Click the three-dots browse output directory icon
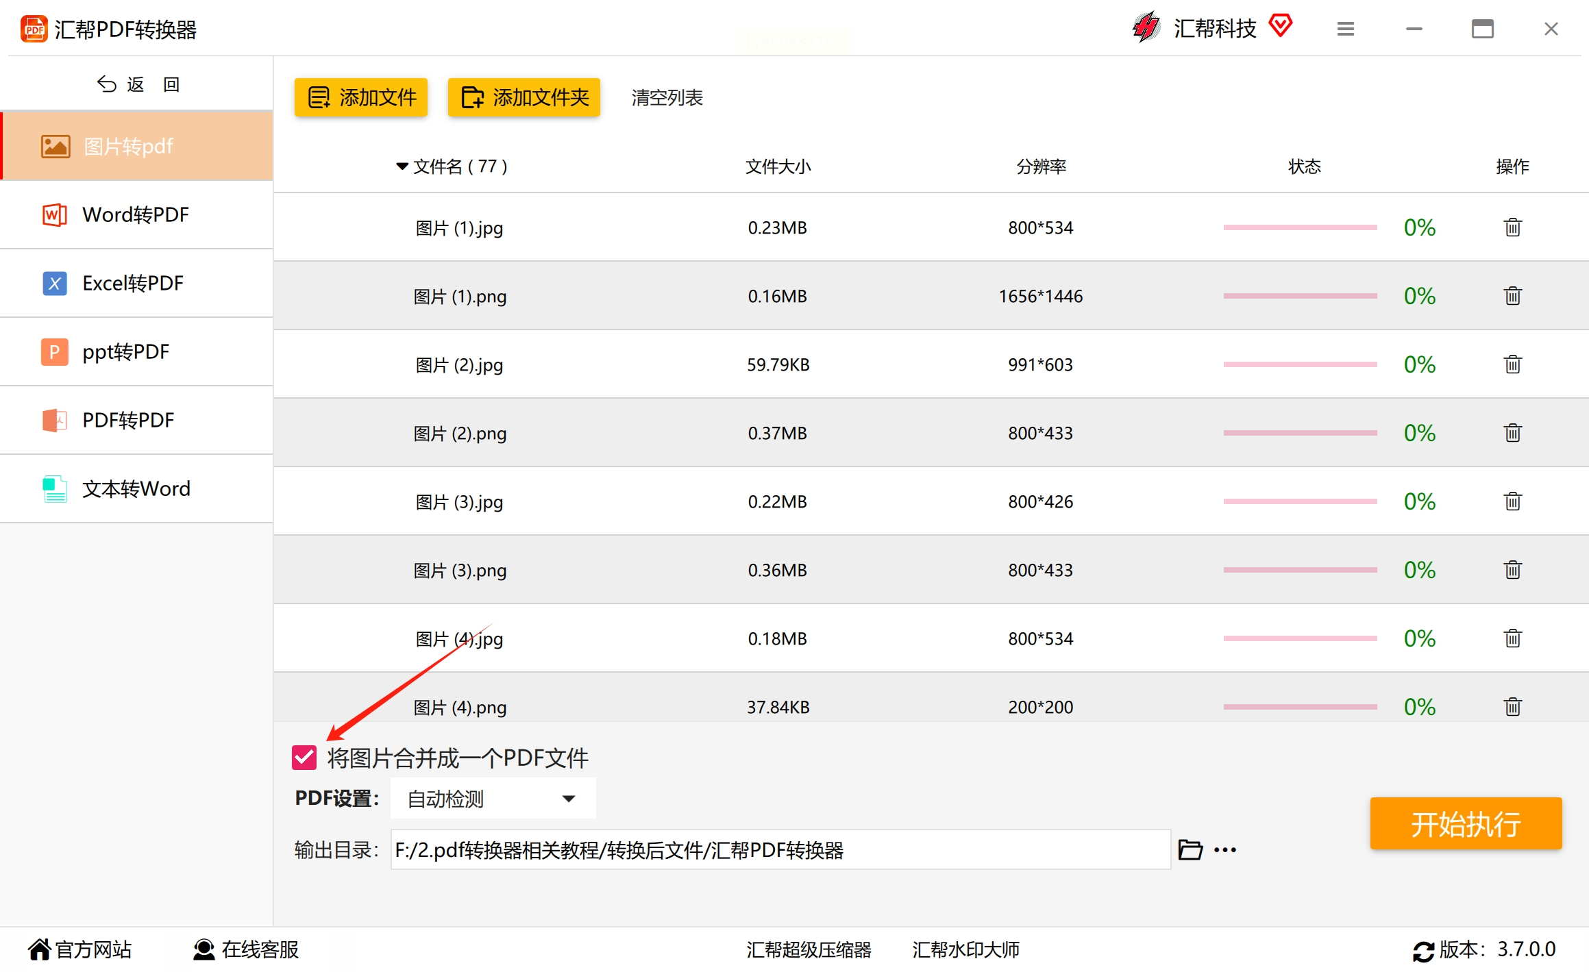The image size is (1589, 972). click(1225, 849)
